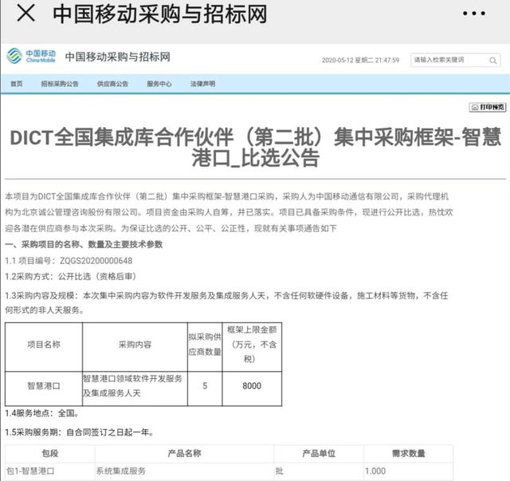Click the 包段 column header
Image resolution: width=510 pixels, height=481 pixels.
49,453
